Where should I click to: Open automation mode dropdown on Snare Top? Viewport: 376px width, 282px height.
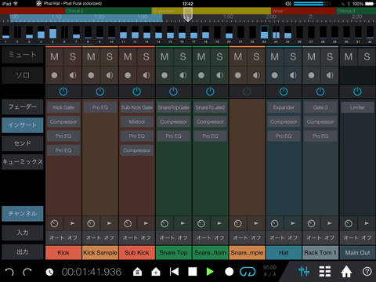[174, 238]
